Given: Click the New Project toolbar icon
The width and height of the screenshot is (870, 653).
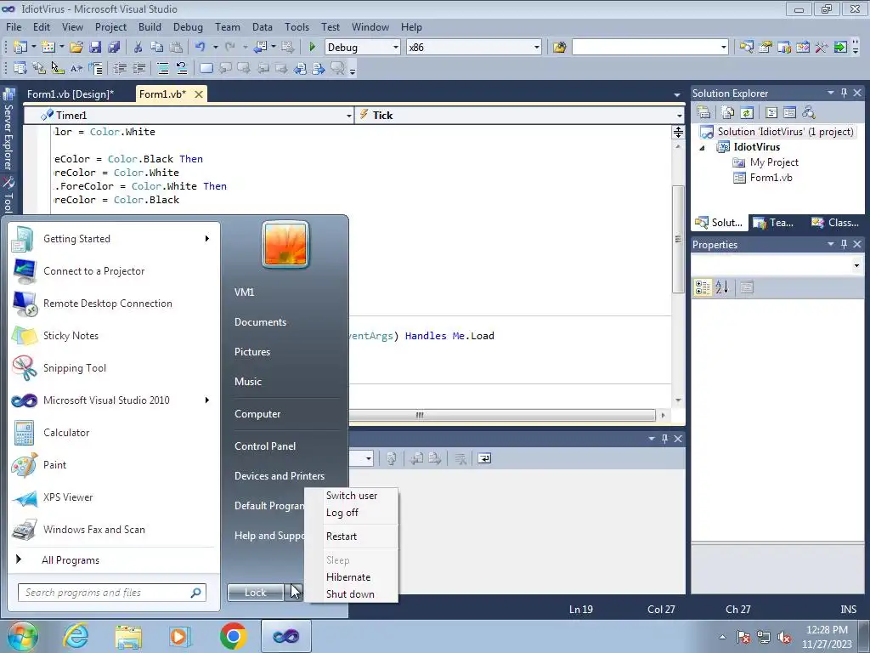Looking at the screenshot, I should pyautogui.click(x=20, y=48).
